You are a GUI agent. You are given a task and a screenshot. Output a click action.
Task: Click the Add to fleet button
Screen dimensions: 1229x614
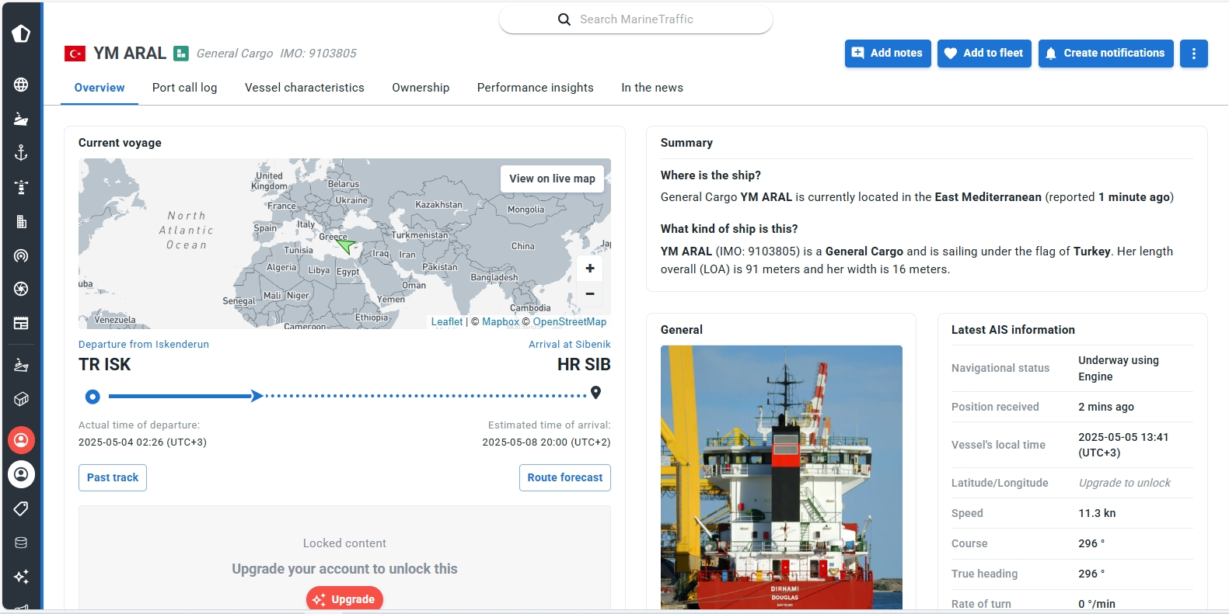click(x=984, y=54)
